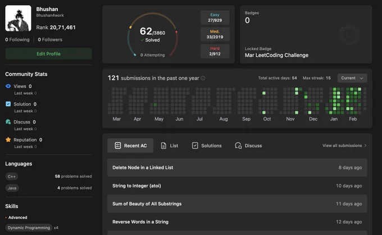The height and width of the screenshot is (235, 382).
Task: Click the Dynamic Programming skill tag
Action: coord(29,228)
